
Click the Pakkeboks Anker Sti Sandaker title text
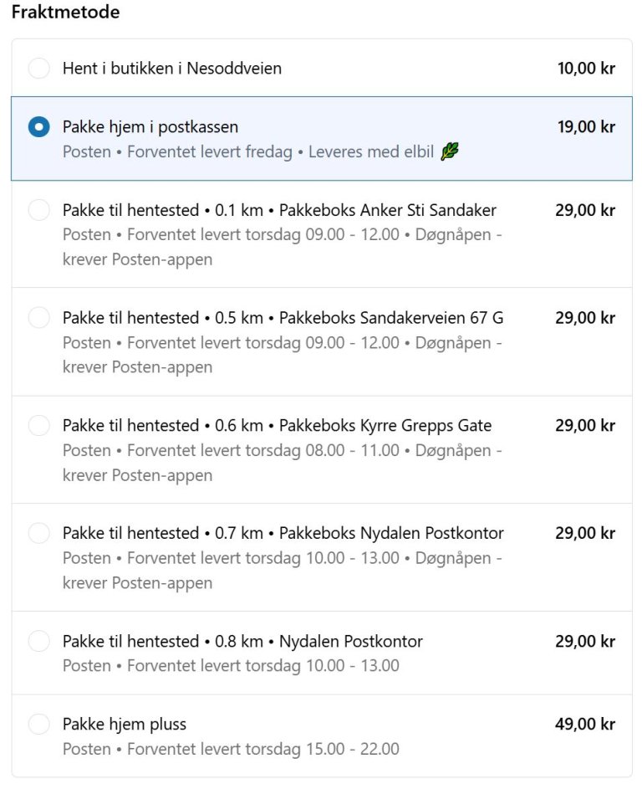[x=279, y=210]
